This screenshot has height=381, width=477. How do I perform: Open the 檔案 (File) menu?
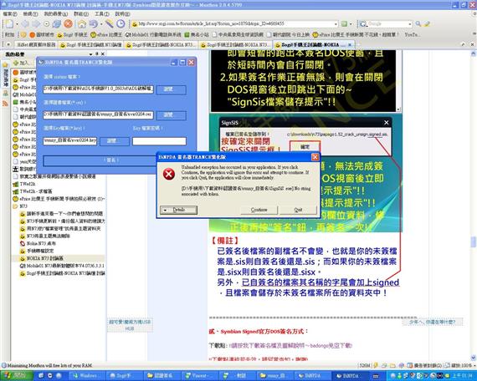pyautogui.click(x=10, y=14)
